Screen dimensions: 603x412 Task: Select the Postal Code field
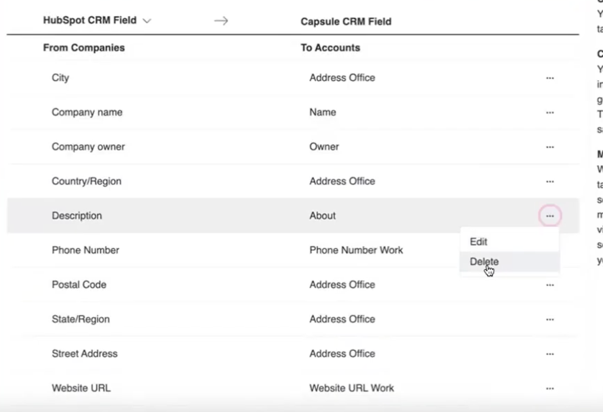[x=79, y=284]
